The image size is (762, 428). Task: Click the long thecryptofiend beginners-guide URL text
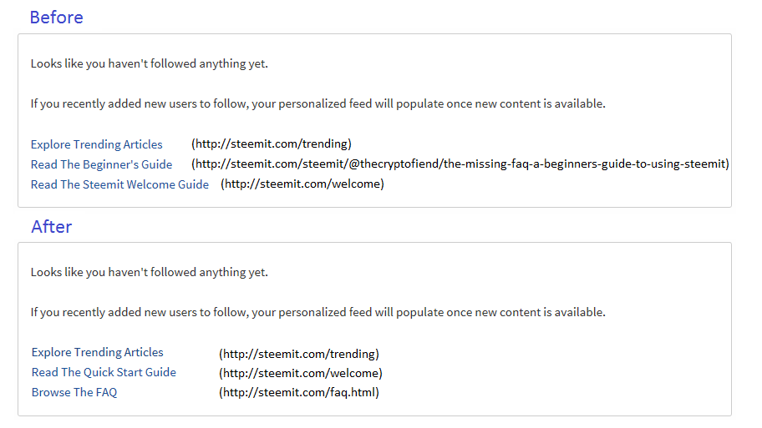[460, 164]
